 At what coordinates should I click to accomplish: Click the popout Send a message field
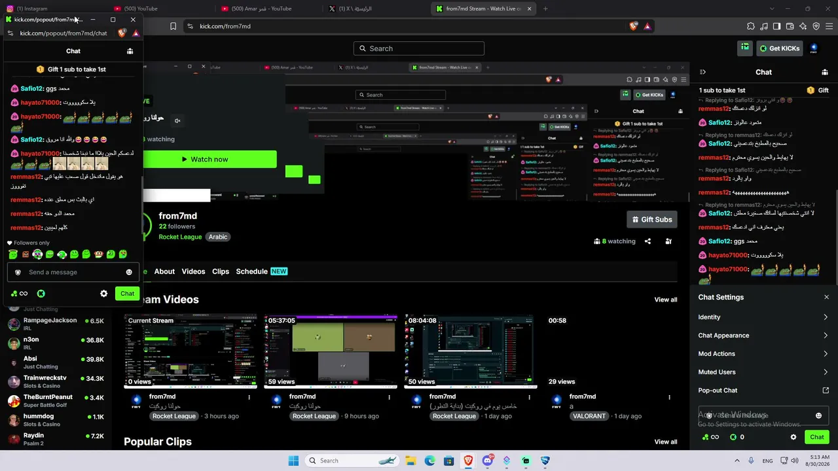[73, 272]
